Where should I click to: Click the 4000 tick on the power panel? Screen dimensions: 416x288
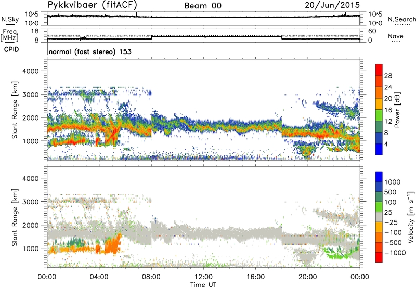(30, 71)
